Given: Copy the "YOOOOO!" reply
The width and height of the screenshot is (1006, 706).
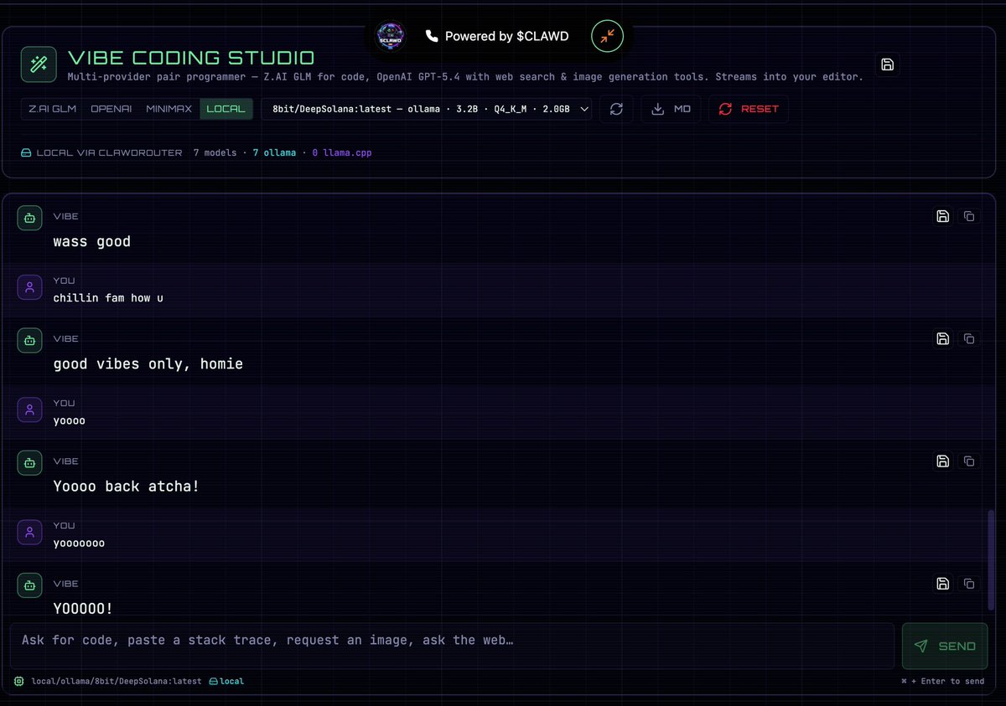Looking at the screenshot, I should coord(969,583).
